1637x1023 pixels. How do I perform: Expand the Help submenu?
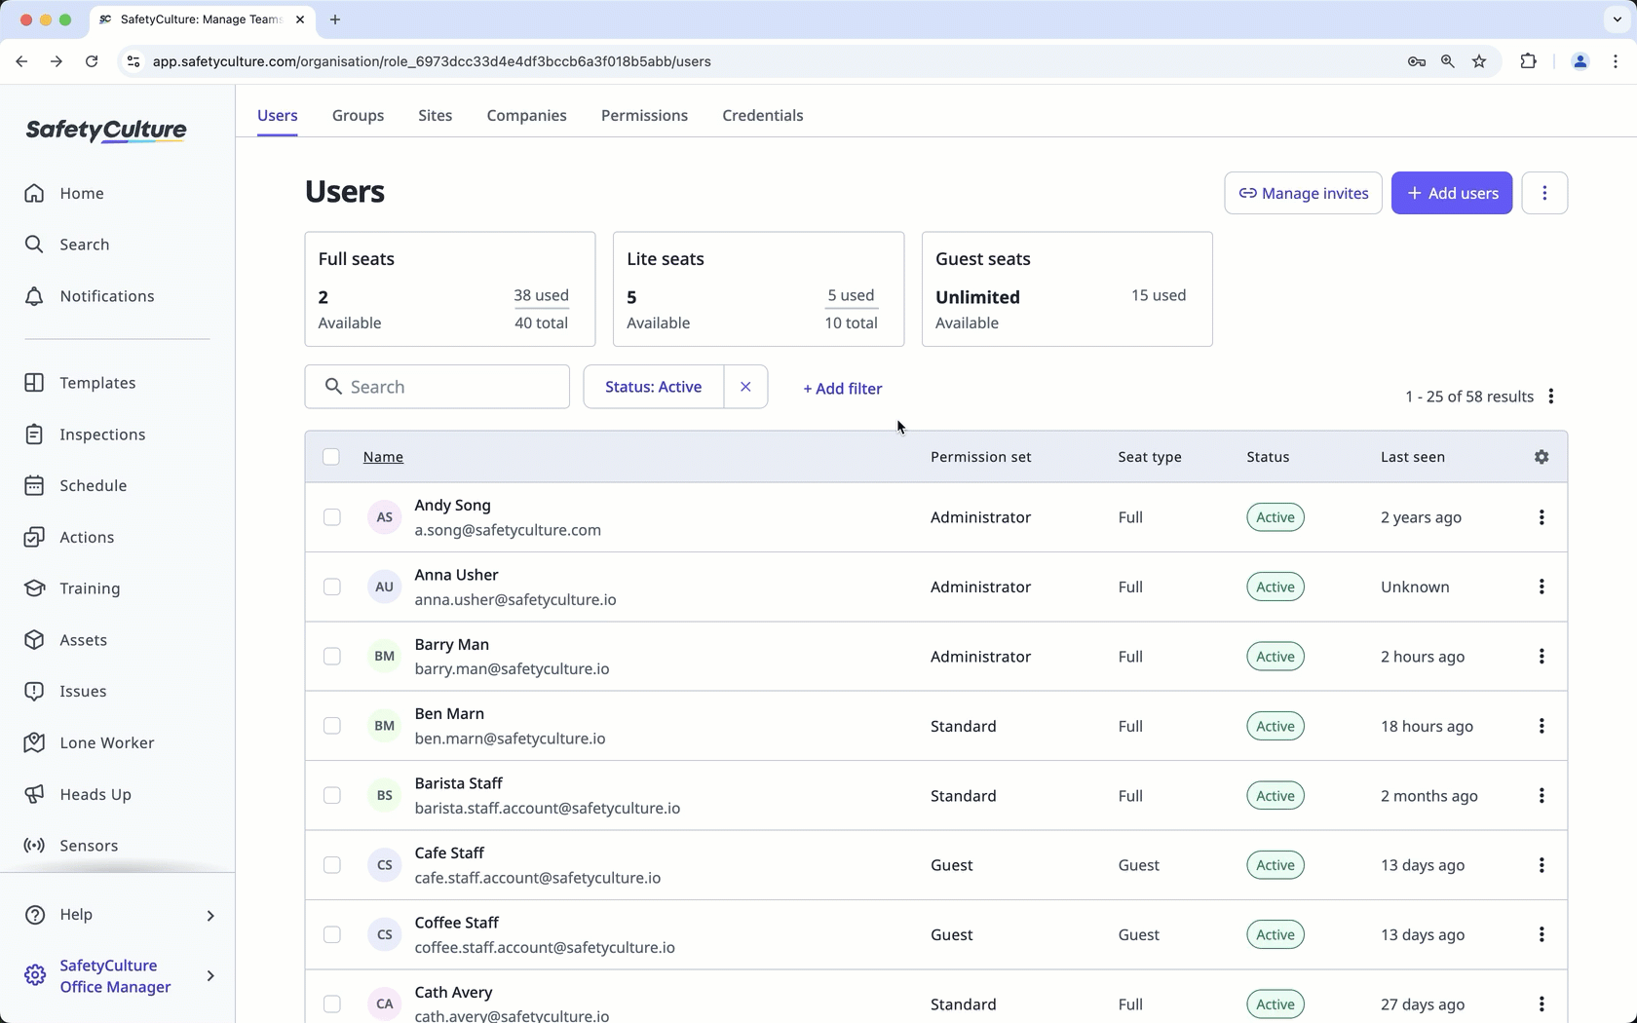click(x=210, y=915)
